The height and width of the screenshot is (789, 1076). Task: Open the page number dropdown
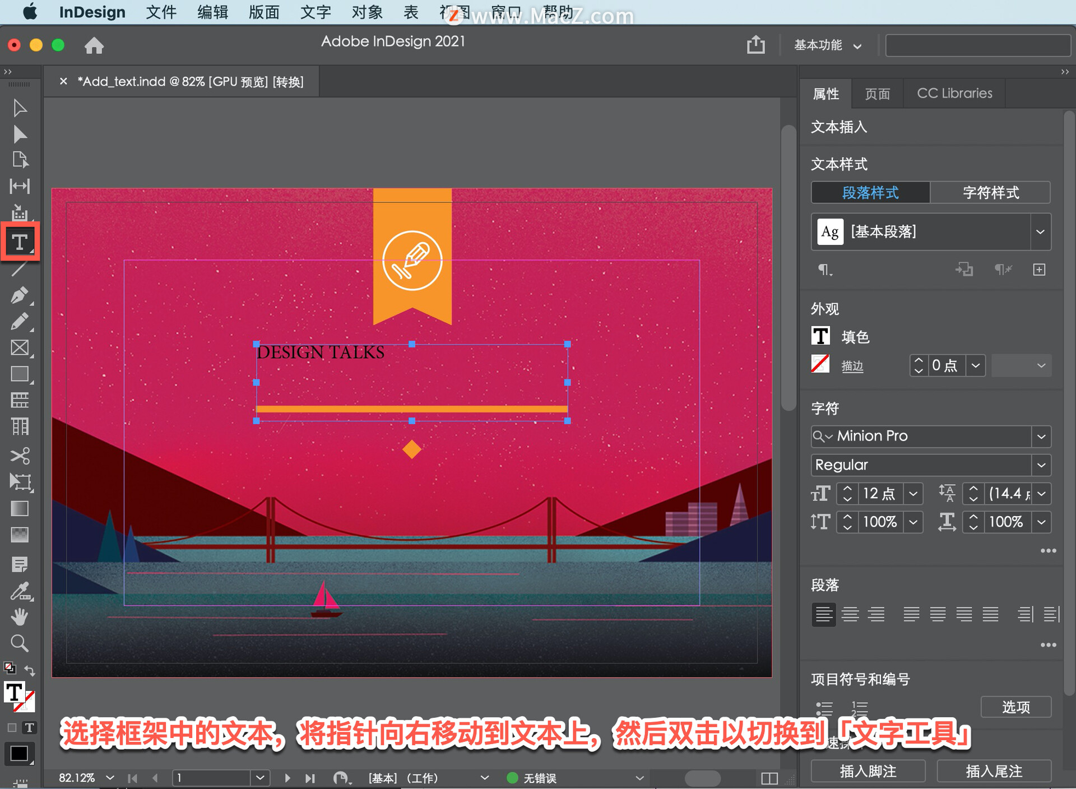[260, 778]
